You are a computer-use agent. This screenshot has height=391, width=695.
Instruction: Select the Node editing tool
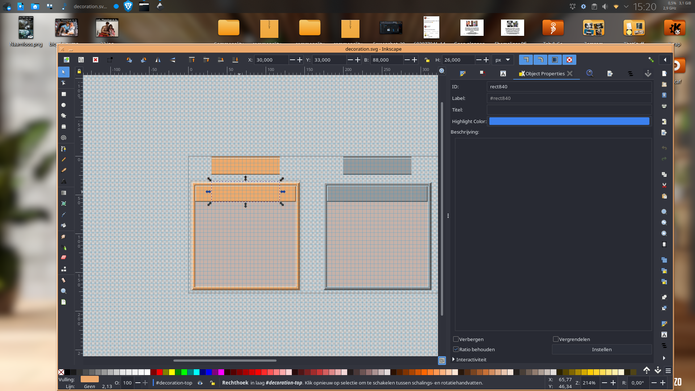tap(64, 83)
